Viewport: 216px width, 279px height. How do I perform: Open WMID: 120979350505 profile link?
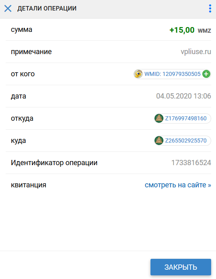[x=172, y=74]
